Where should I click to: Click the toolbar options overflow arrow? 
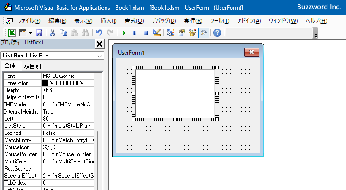point(316,33)
